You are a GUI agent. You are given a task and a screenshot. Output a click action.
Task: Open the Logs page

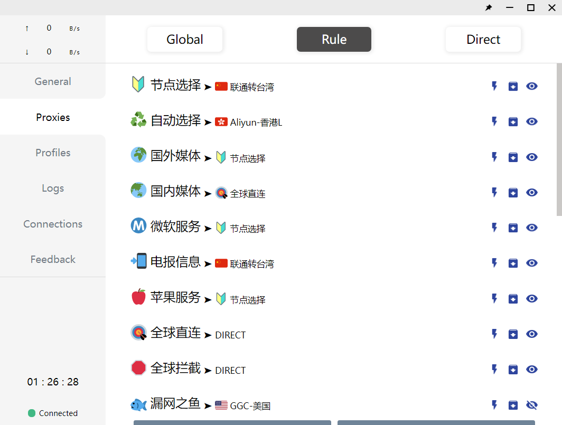pyautogui.click(x=53, y=188)
